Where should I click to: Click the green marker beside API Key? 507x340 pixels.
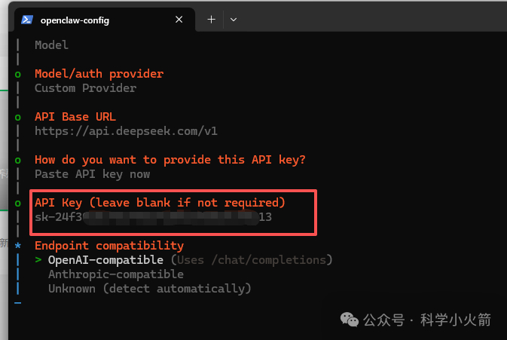pos(17,204)
